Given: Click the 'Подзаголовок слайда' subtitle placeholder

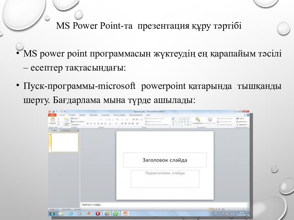Looking at the screenshot, I should point(165,179).
